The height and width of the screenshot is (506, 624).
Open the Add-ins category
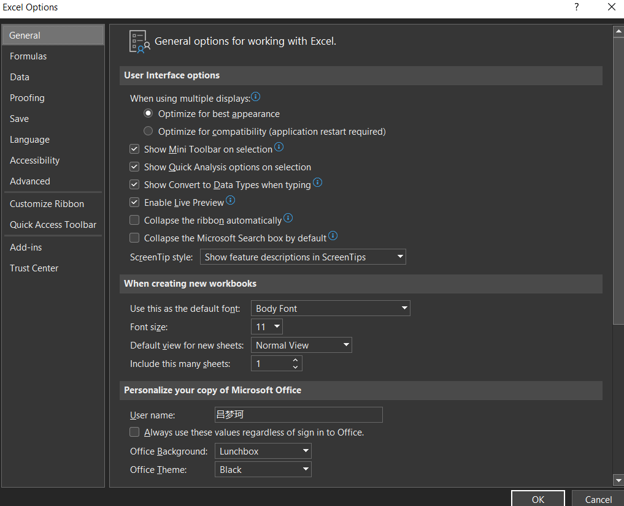tap(53, 247)
